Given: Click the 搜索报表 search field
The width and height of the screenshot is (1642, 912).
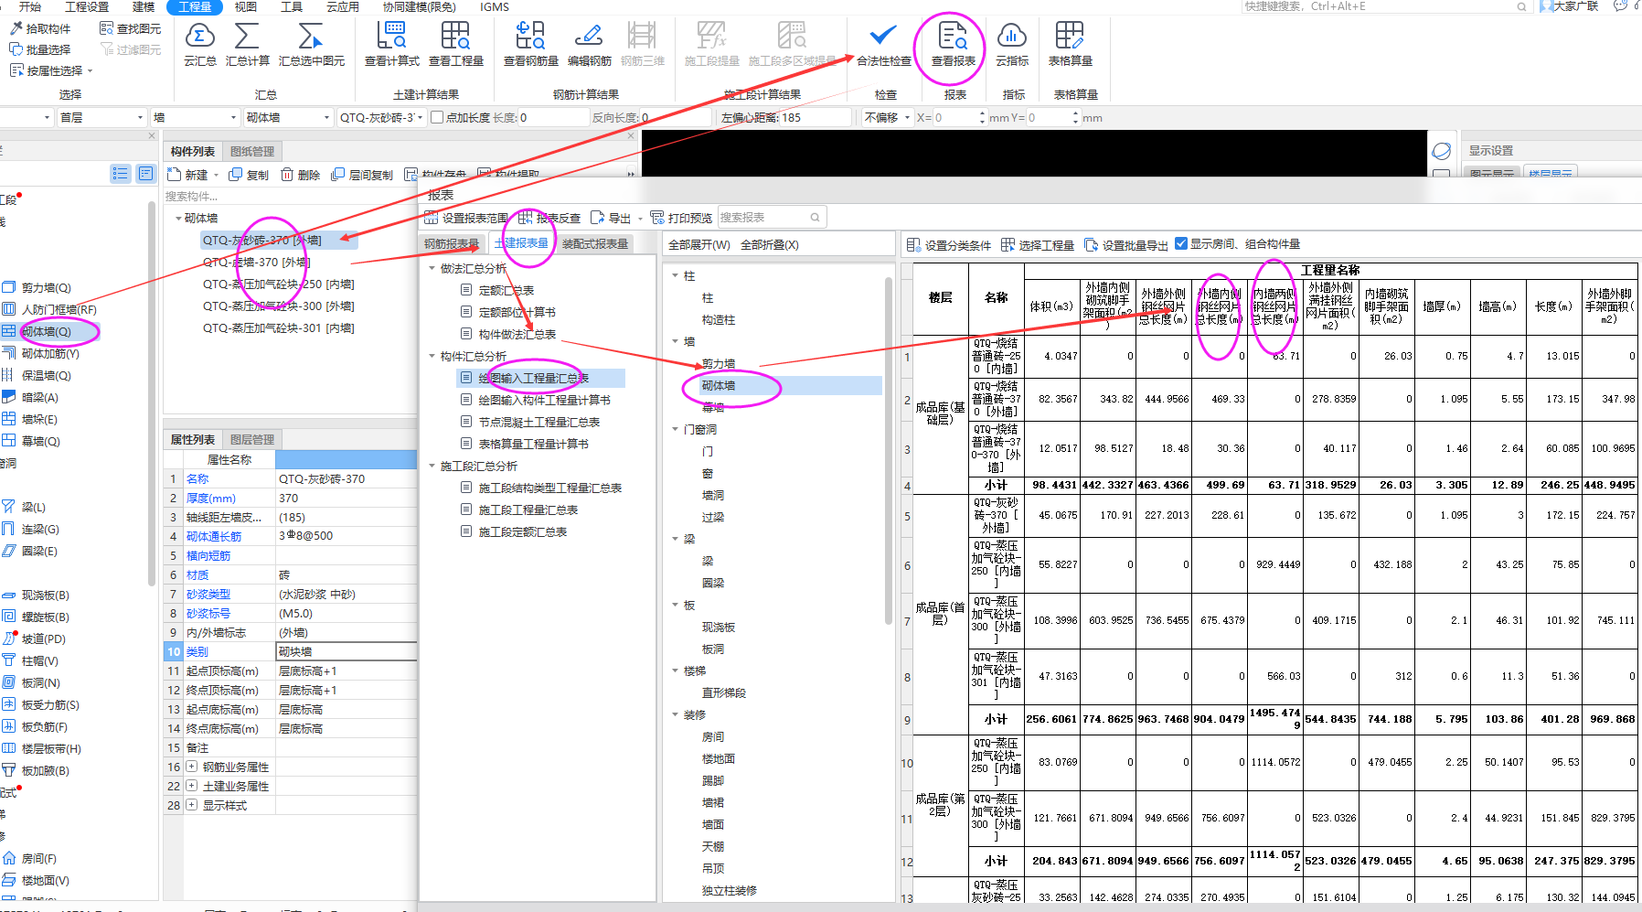Looking at the screenshot, I should (x=770, y=217).
